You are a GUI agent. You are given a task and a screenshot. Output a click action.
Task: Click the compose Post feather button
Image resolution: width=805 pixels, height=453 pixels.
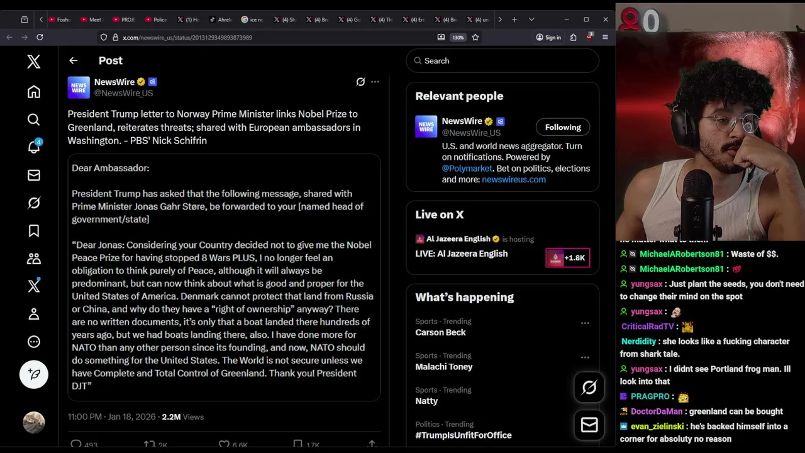pos(34,374)
